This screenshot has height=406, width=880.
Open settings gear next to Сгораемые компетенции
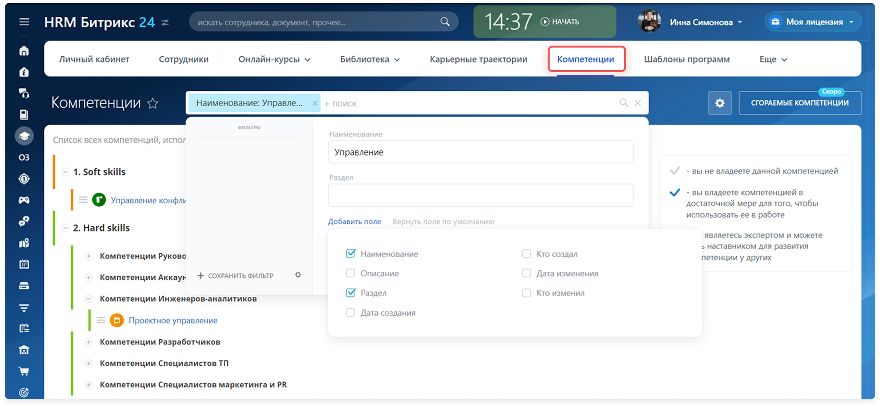coord(719,103)
